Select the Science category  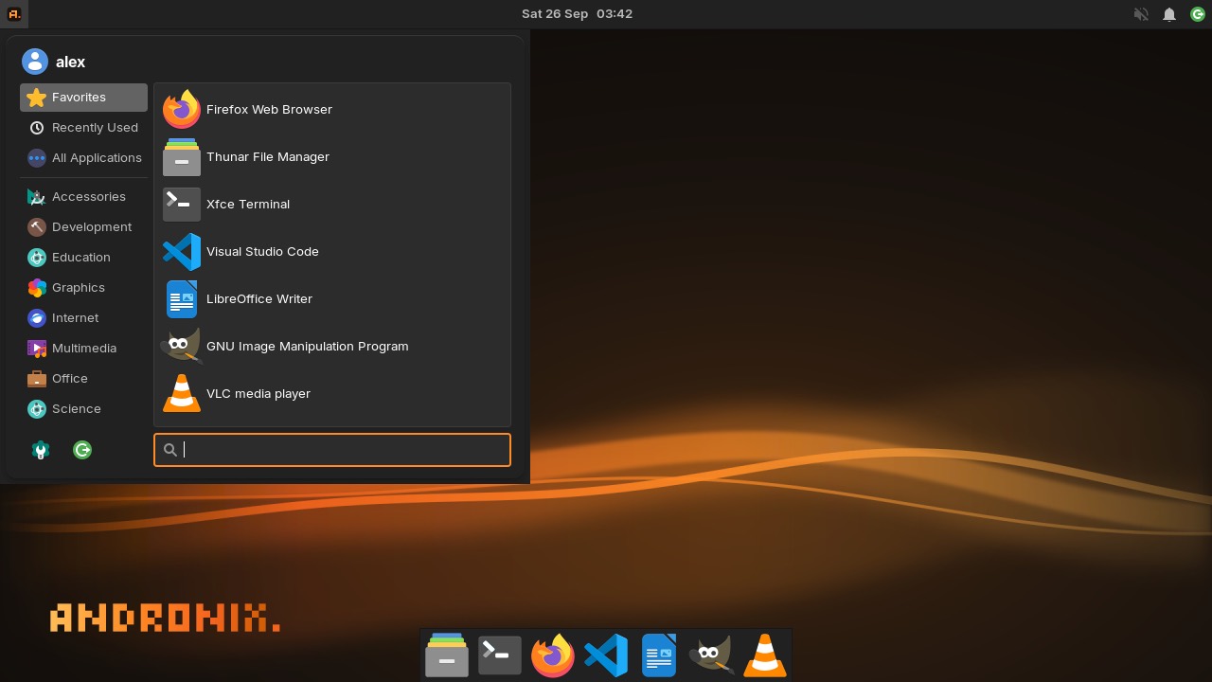[x=83, y=409]
